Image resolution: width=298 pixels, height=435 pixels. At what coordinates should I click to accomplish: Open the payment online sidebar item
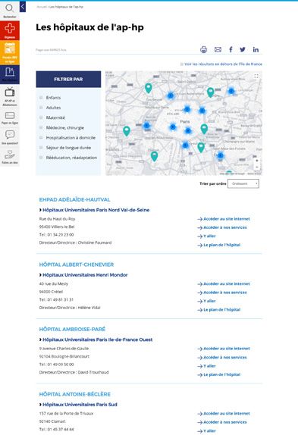10,117
